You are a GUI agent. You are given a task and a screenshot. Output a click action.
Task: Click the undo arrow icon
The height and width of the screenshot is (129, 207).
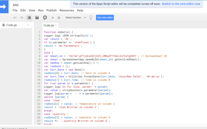point(15,17)
